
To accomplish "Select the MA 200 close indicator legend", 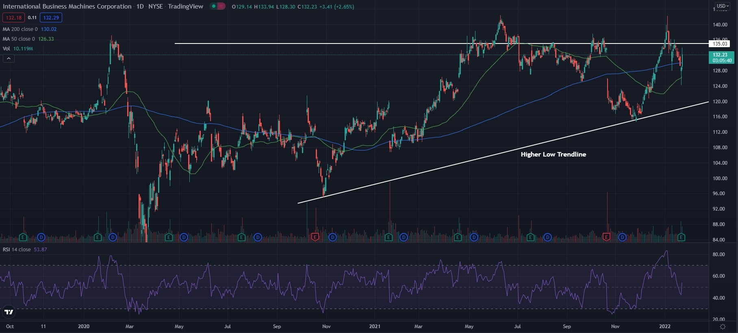I will (20, 29).
